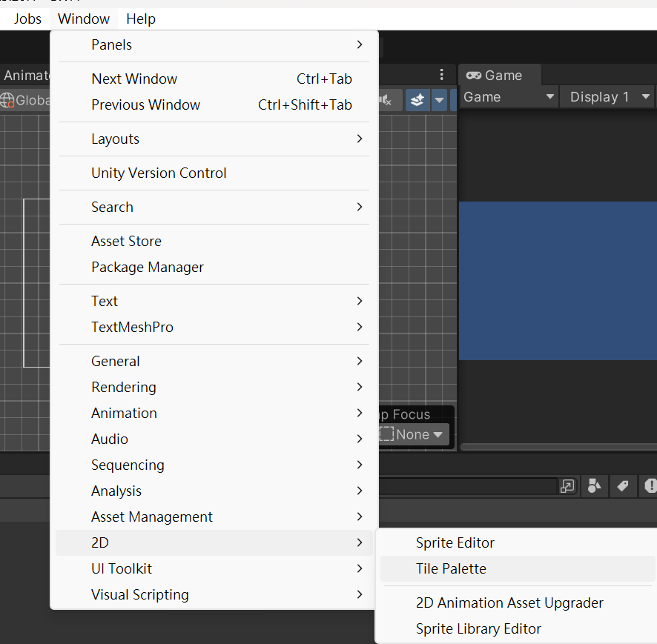Screen dimensions: 657x644
Task: Open the scene panel three-dot options menu
Action: [x=442, y=75]
